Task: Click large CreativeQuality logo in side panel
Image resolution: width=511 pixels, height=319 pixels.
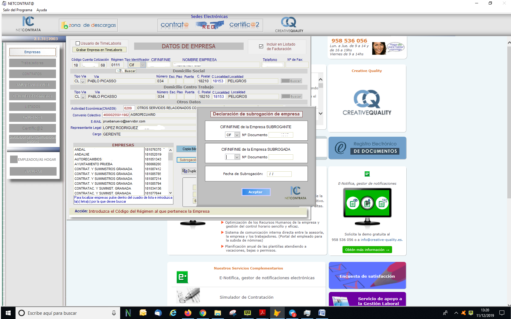Action: [367, 103]
